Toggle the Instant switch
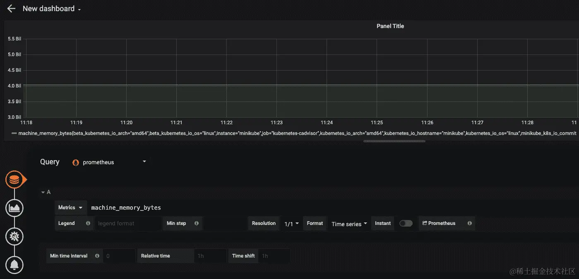579x279 pixels. tap(406, 223)
